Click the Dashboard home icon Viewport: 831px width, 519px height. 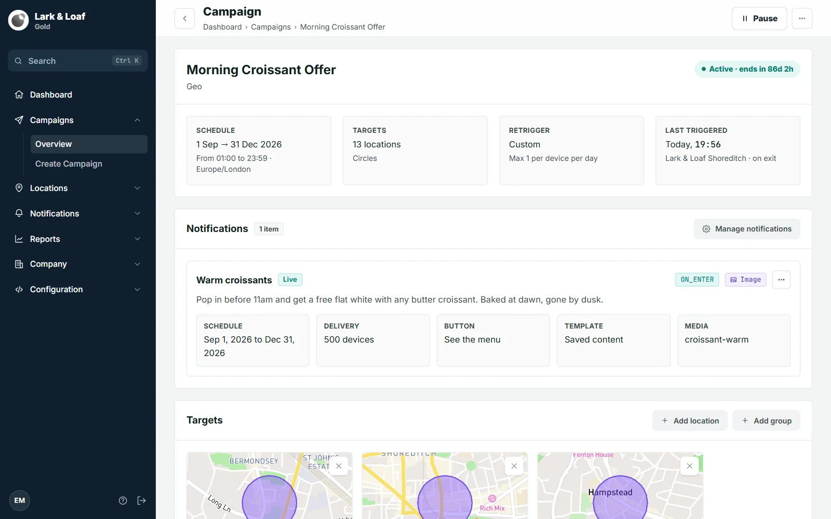tap(19, 94)
